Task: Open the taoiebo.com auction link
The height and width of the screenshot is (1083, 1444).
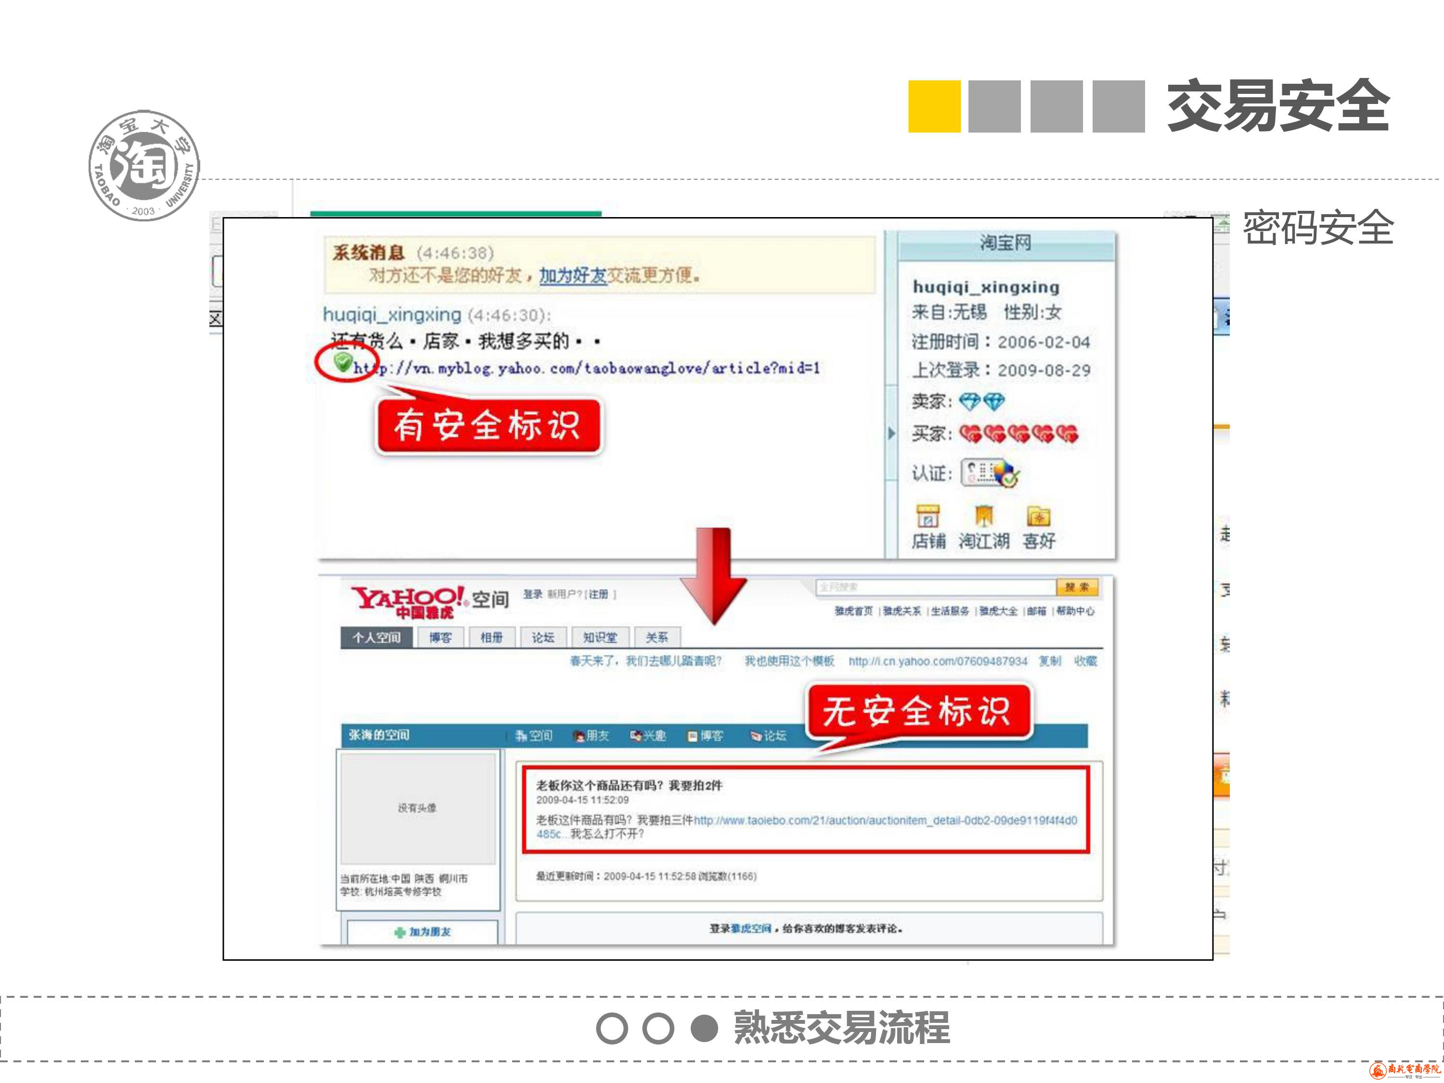Action: point(885,820)
